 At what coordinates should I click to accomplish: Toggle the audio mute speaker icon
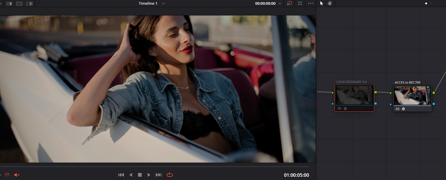(x=17, y=175)
